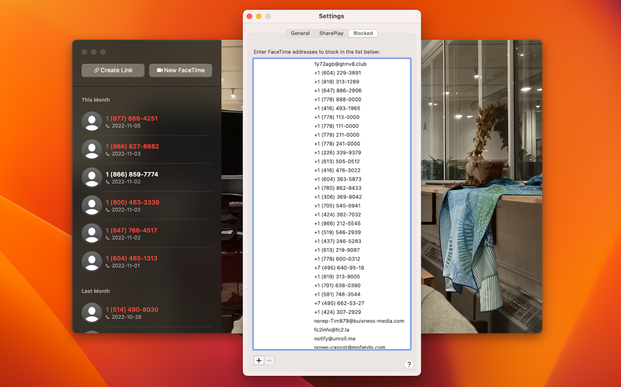Start a New FaceTime call
Viewport: 621px width, 387px height.
click(180, 70)
